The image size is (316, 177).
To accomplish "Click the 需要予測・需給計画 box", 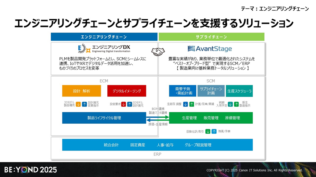I will 182,91.
